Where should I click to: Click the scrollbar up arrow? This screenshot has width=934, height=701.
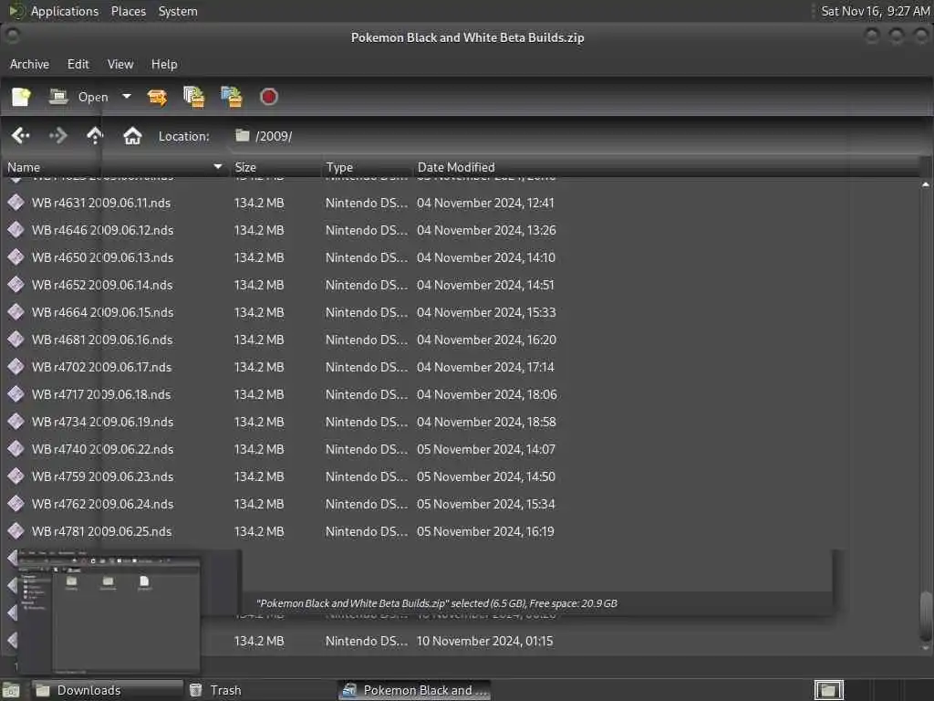pos(926,184)
